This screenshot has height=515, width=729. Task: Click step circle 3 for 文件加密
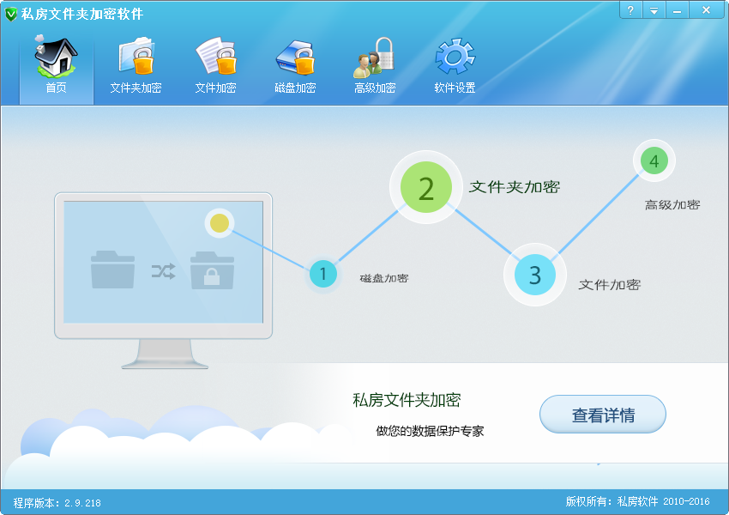pyautogui.click(x=534, y=275)
